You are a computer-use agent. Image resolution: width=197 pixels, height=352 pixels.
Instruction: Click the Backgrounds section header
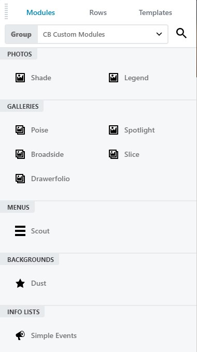tap(30, 259)
